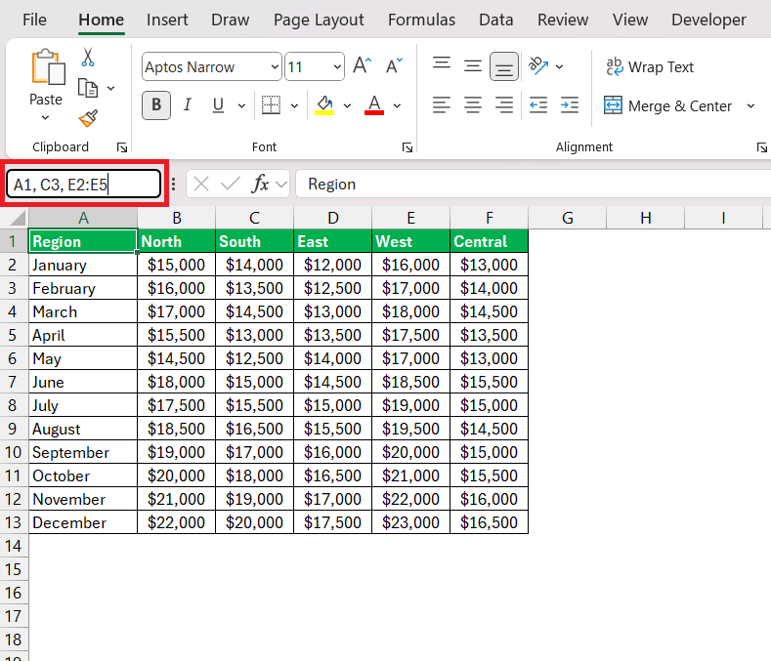The image size is (771, 661).
Task: Cancel the formula bar entry with the X
Action: pyautogui.click(x=201, y=185)
